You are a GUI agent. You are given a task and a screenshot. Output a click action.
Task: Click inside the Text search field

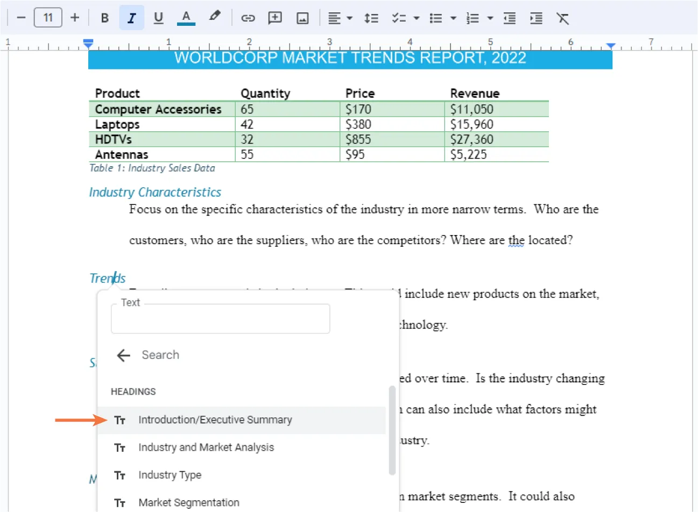(220, 318)
